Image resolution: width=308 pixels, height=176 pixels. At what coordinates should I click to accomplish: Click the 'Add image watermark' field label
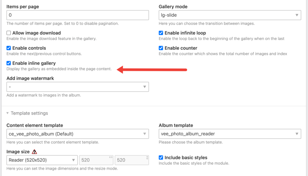click(x=30, y=78)
